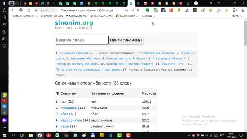Launch Alice assistant purple icon

[x=4, y=120]
